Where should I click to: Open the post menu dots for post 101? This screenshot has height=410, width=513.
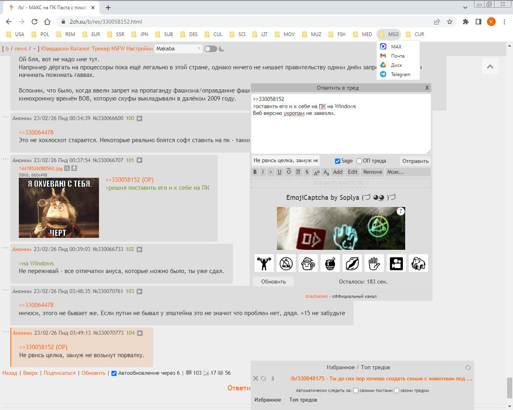[x=6, y=159]
